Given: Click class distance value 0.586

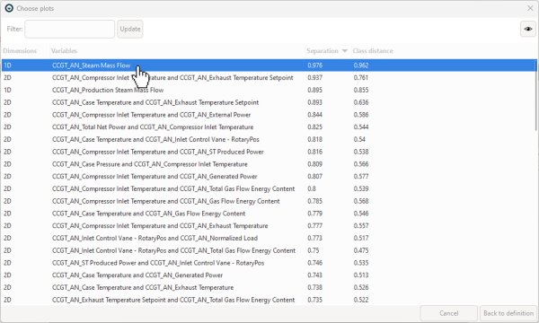Looking at the screenshot, I should tap(361, 115).
